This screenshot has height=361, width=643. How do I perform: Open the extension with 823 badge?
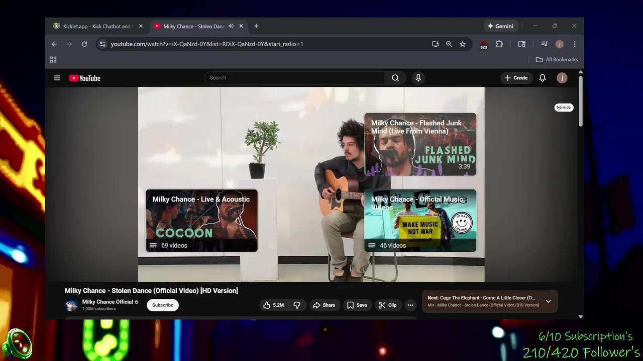point(484,45)
